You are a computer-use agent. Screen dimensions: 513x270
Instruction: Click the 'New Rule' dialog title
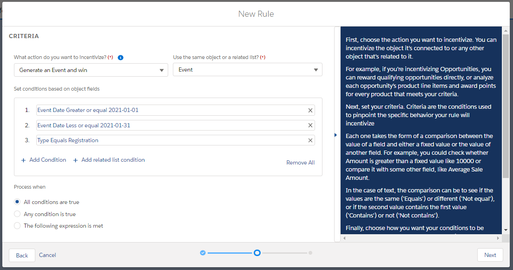256,14
